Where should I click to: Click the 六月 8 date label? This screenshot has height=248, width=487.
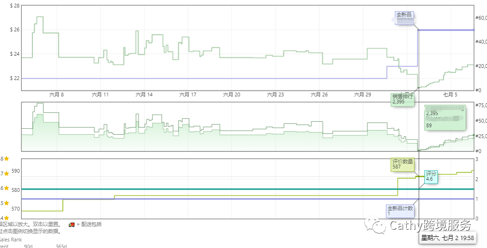point(57,95)
